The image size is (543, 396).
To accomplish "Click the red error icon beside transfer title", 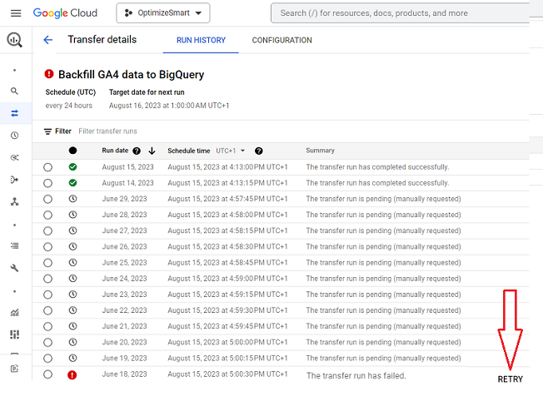I will tap(49, 74).
